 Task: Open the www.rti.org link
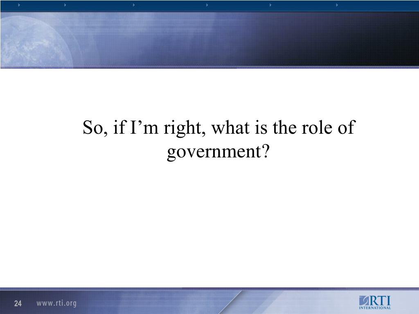point(56,303)
